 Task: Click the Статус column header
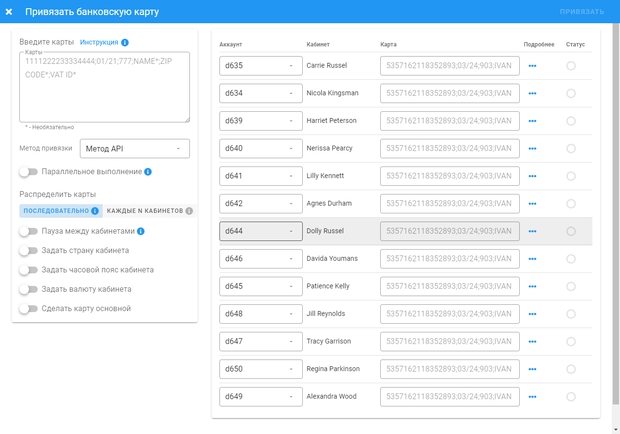[575, 45]
